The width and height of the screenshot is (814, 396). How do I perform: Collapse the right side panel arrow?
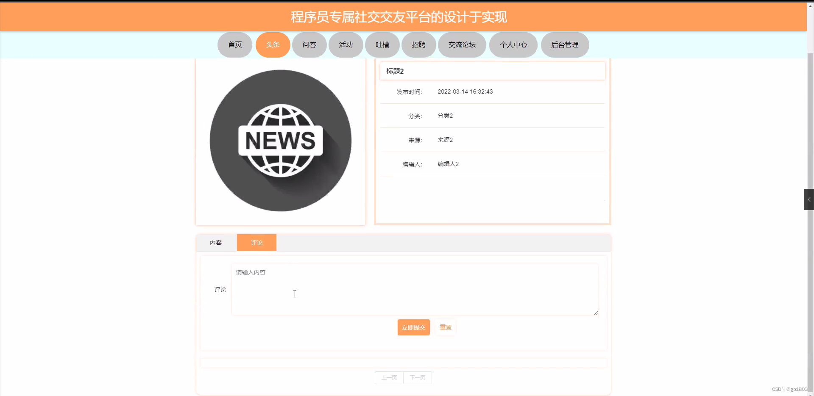(808, 199)
